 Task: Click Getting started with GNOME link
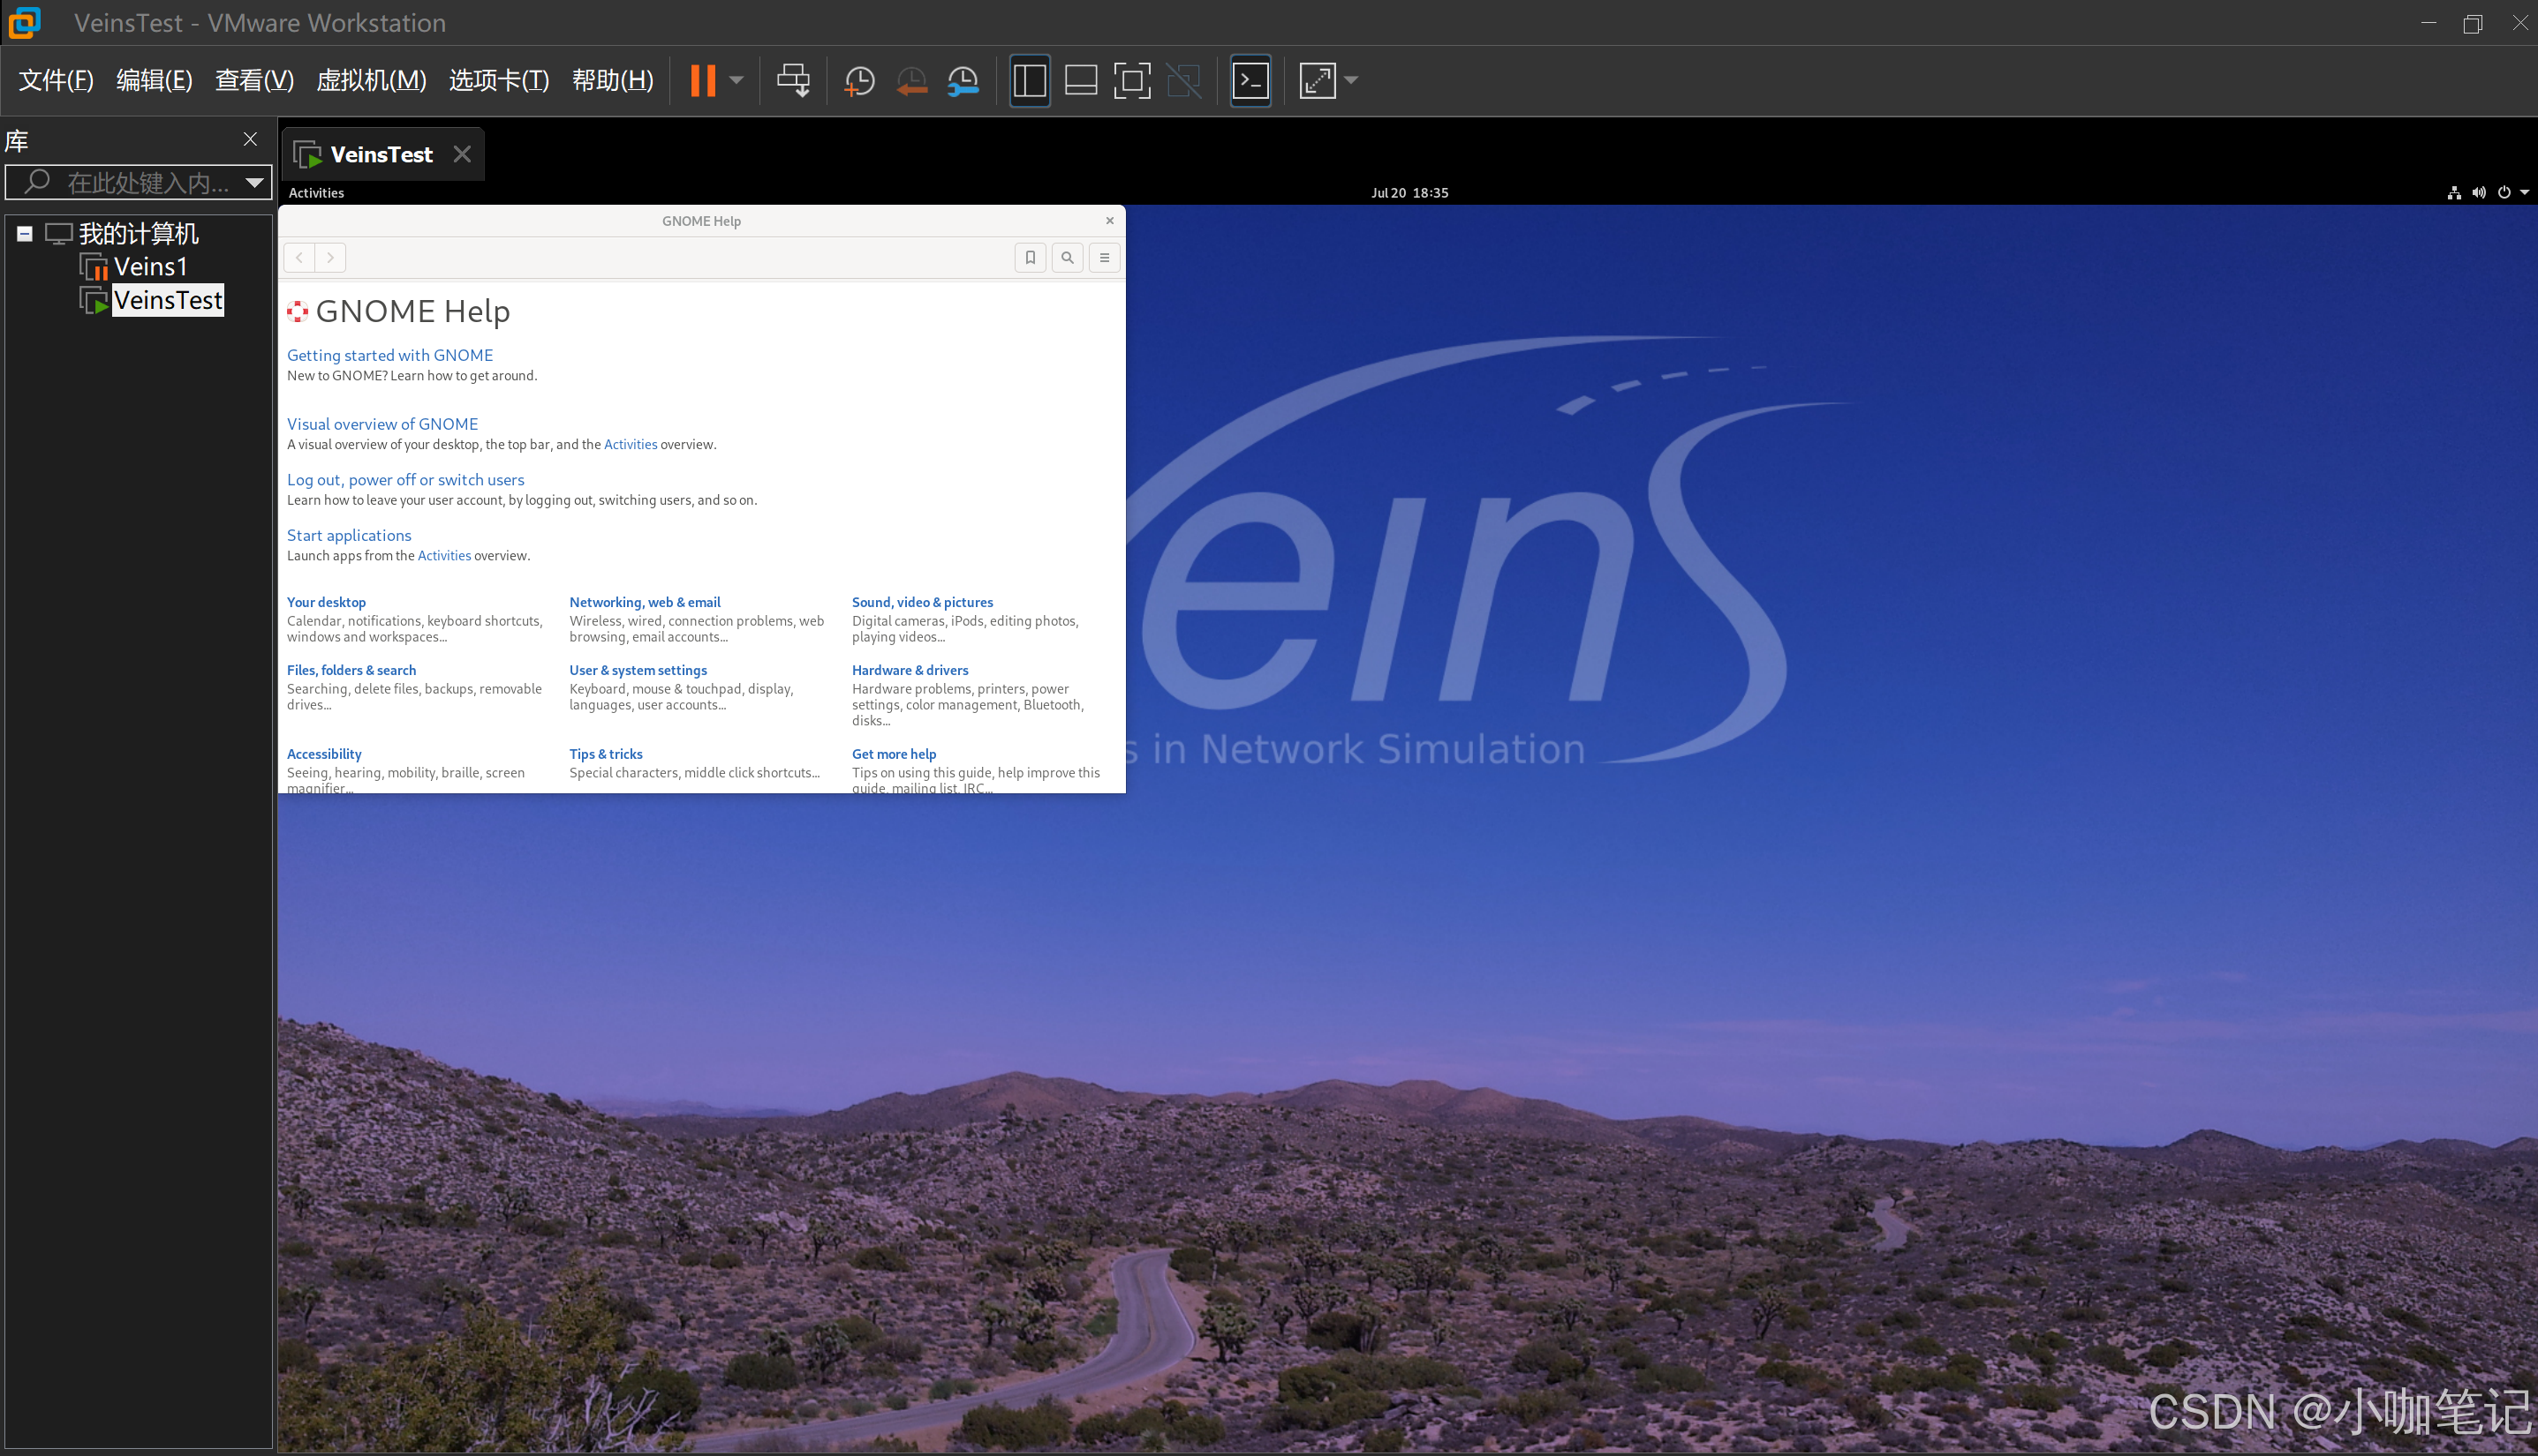(390, 356)
